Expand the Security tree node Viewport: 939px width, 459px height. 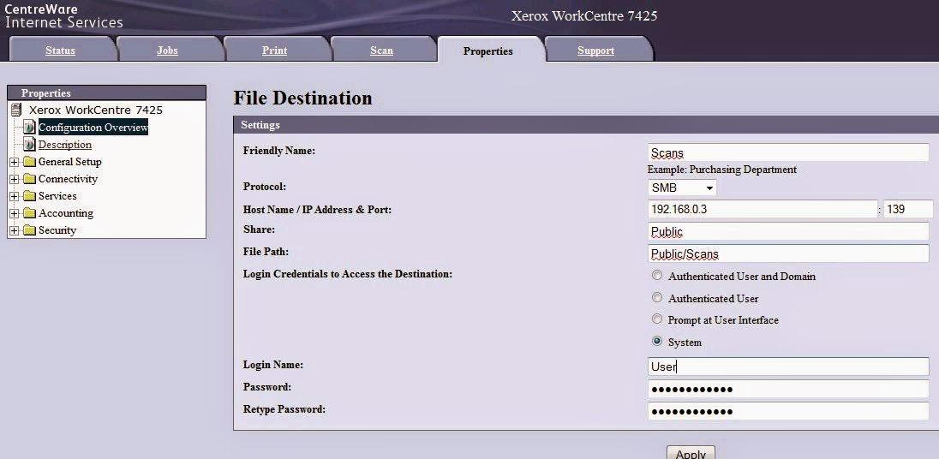pos(15,231)
